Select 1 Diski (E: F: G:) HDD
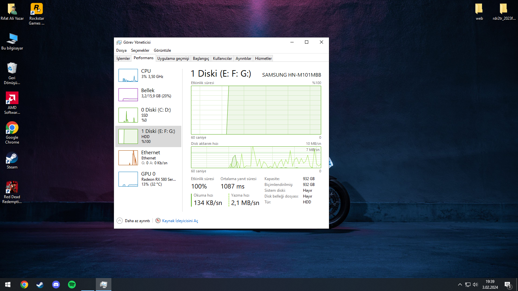 click(148, 136)
